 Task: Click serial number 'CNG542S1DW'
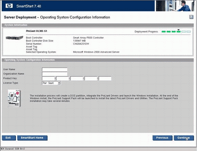(81, 44)
